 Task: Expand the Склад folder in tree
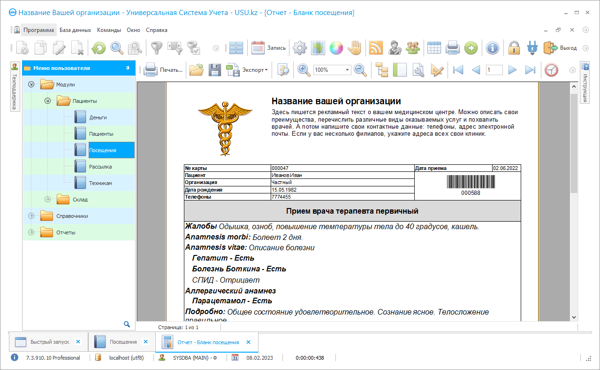tap(47, 200)
